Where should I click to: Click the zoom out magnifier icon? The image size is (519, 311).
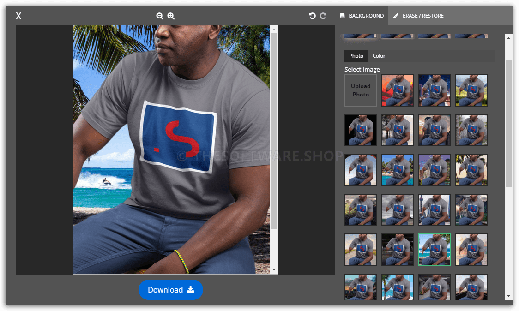pyautogui.click(x=160, y=16)
